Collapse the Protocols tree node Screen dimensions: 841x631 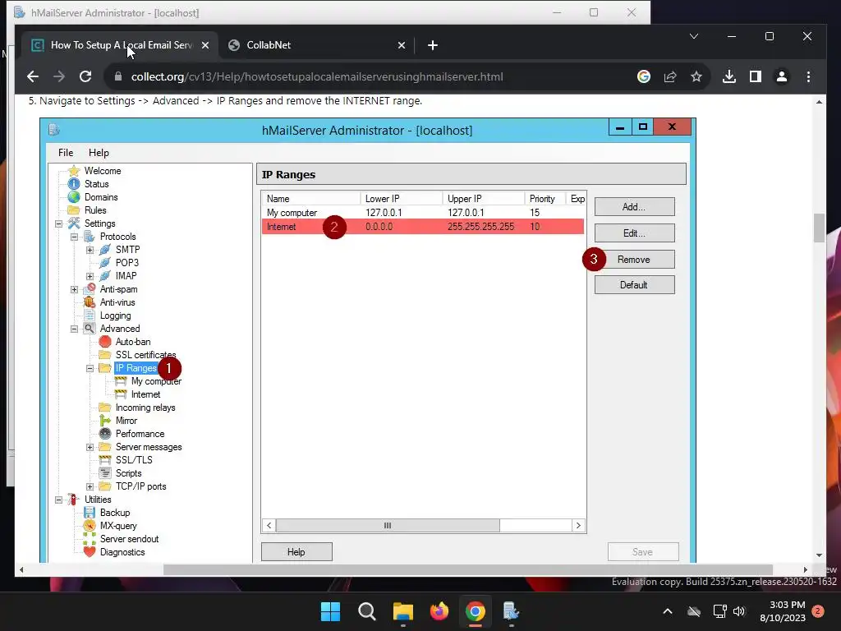75,237
